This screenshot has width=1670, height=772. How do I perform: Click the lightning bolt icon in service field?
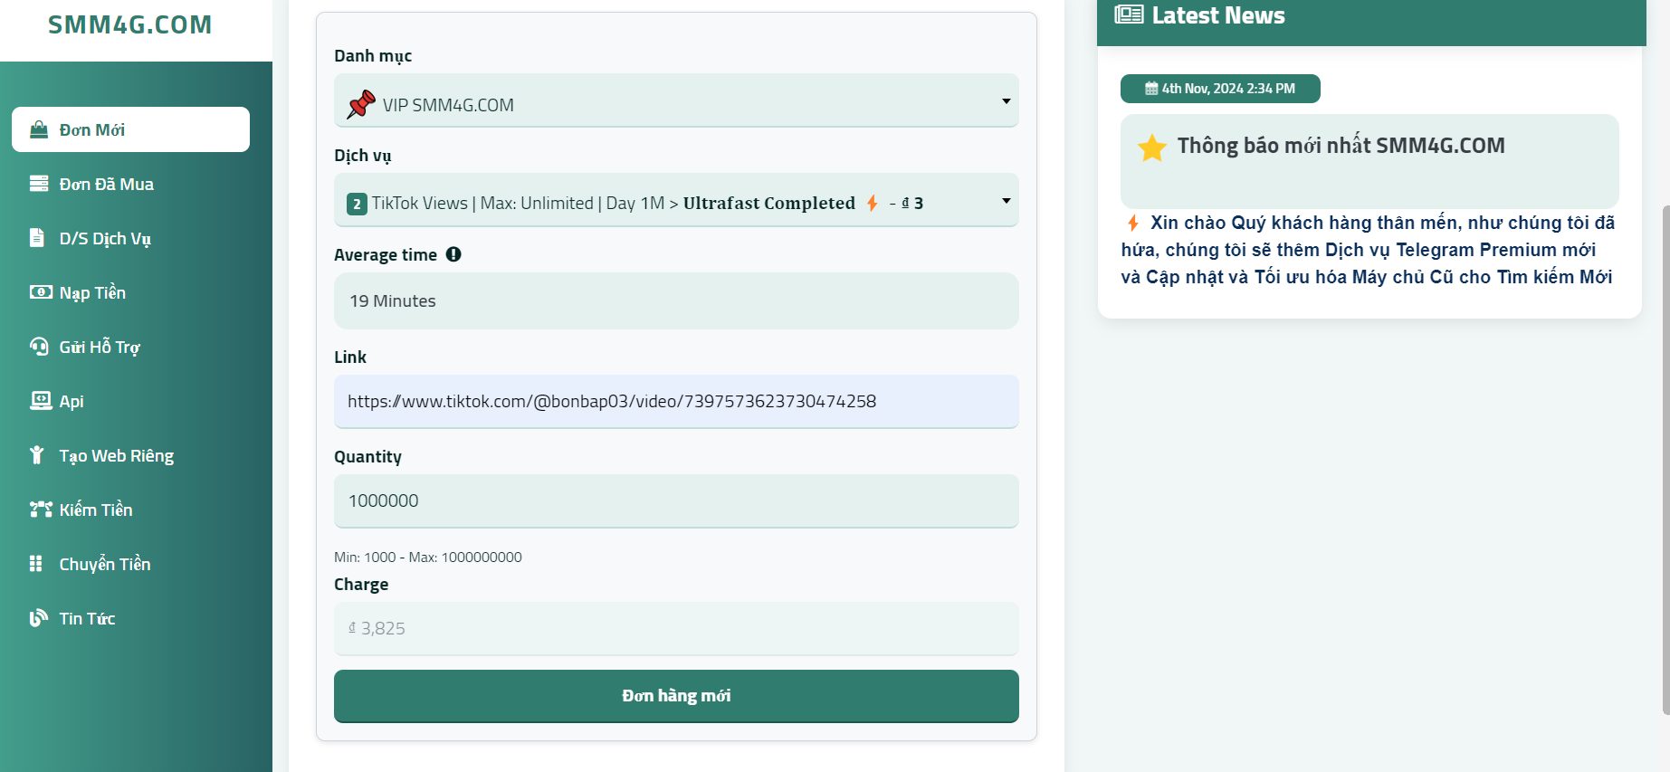coord(873,203)
